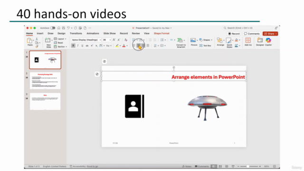Toggle Italic formatting

[x=78, y=46]
